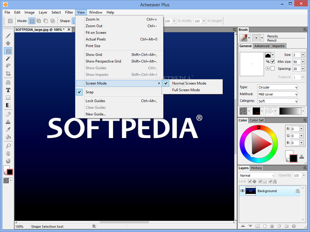310x232 pixels.
Task: Open the layer blend mode Normal dropdown
Action: pyautogui.click(x=256, y=176)
